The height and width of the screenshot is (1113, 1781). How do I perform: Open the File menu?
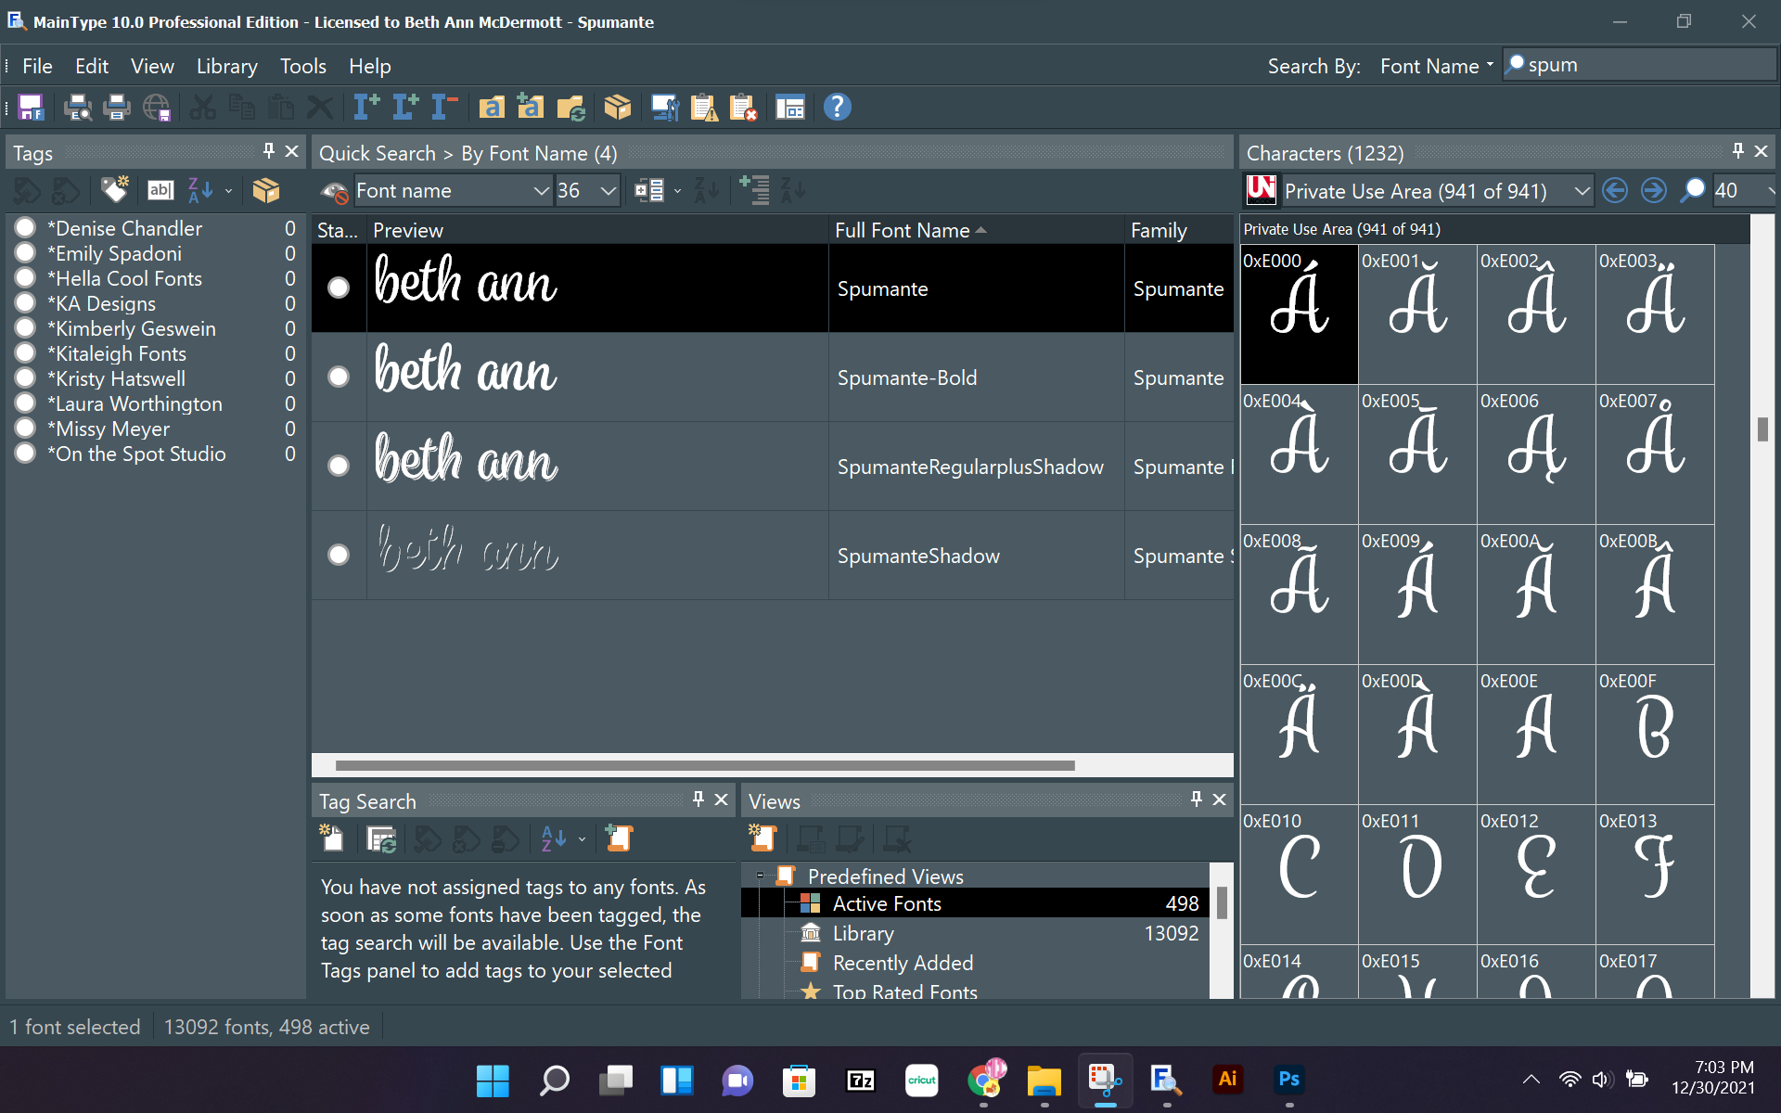pyautogui.click(x=37, y=66)
